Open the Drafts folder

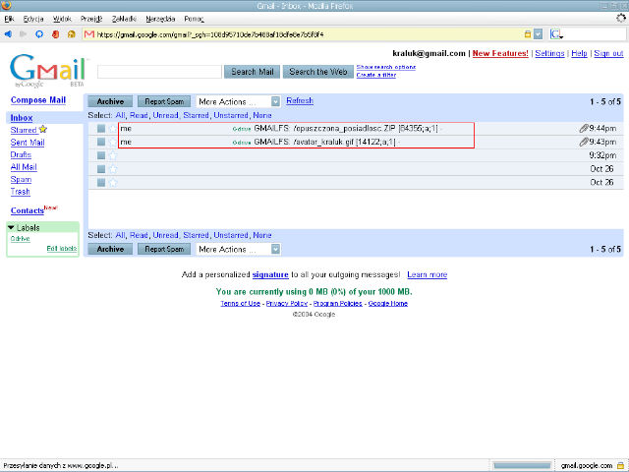pyautogui.click(x=21, y=155)
